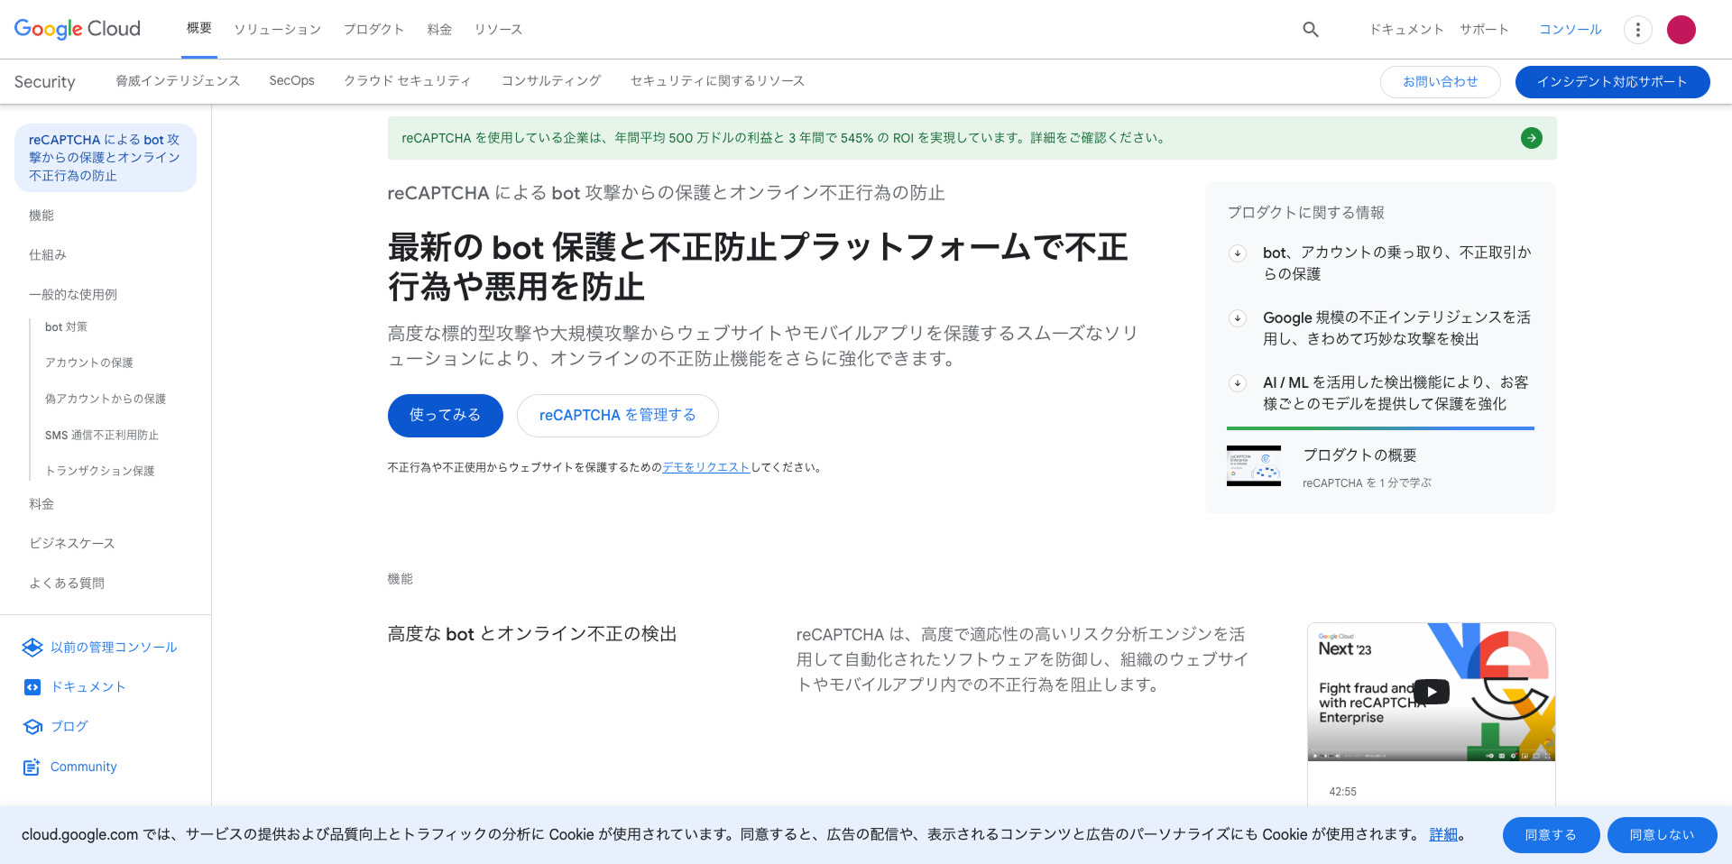Open the コンサルティング menu
1732x864 pixels.
pyautogui.click(x=551, y=81)
